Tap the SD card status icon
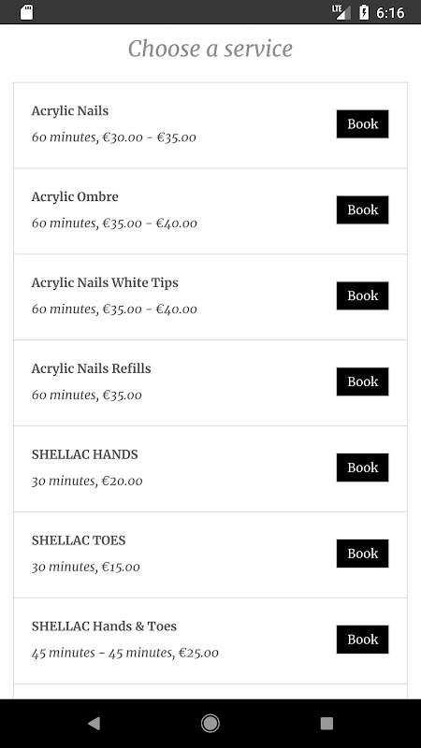This screenshot has height=748, width=421. pyautogui.click(x=27, y=12)
